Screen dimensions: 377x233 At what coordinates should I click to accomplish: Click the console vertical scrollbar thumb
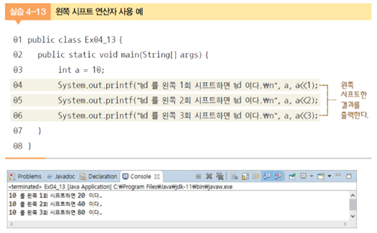[x=353, y=204]
